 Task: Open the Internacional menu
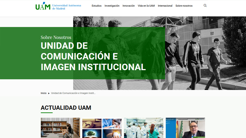coord(165,6)
